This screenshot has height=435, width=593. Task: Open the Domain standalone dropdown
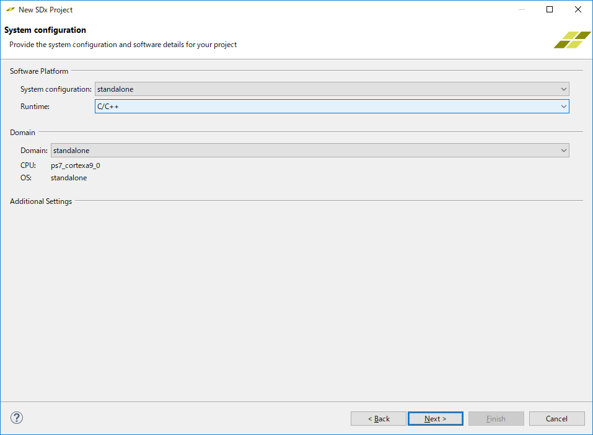(x=309, y=151)
